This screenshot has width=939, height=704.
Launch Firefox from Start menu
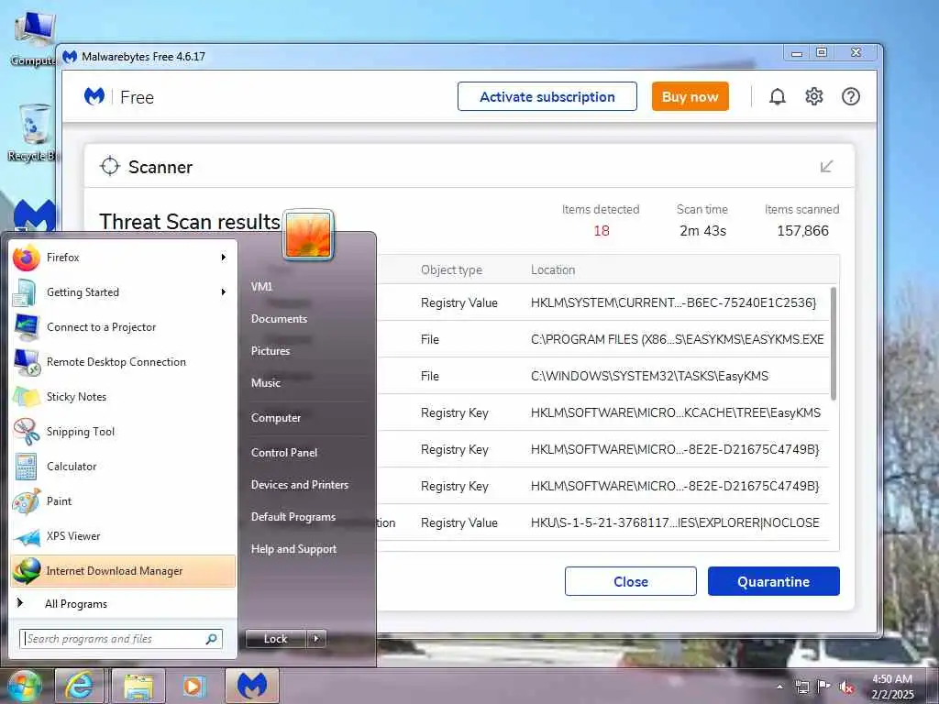point(123,258)
